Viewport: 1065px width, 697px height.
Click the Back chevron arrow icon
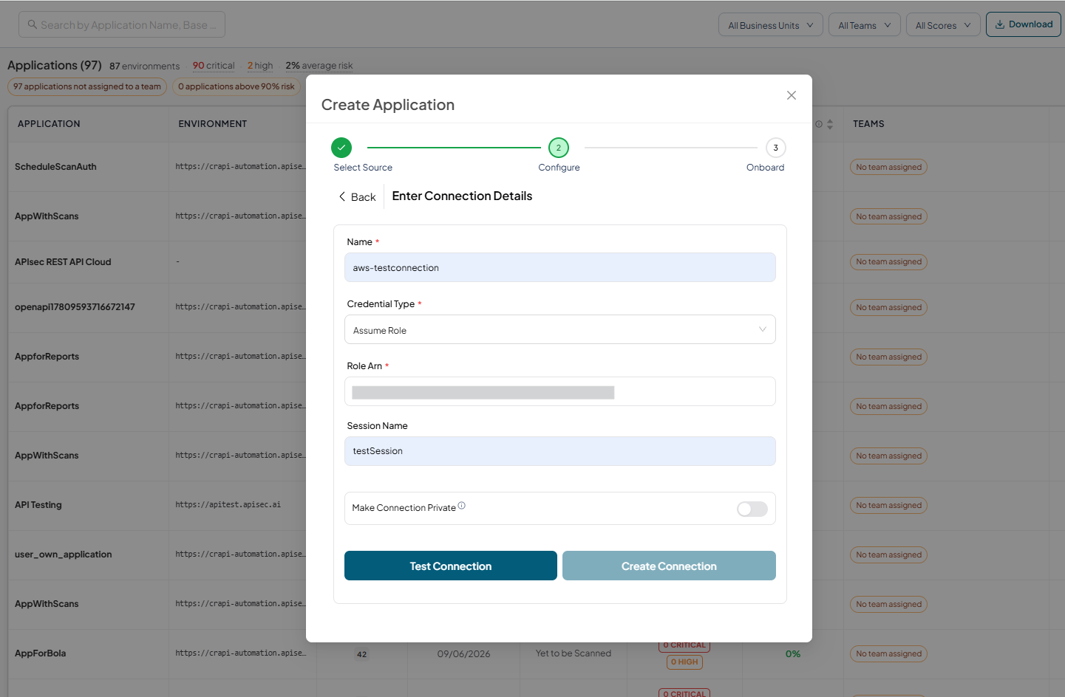pyautogui.click(x=342, y=196)
